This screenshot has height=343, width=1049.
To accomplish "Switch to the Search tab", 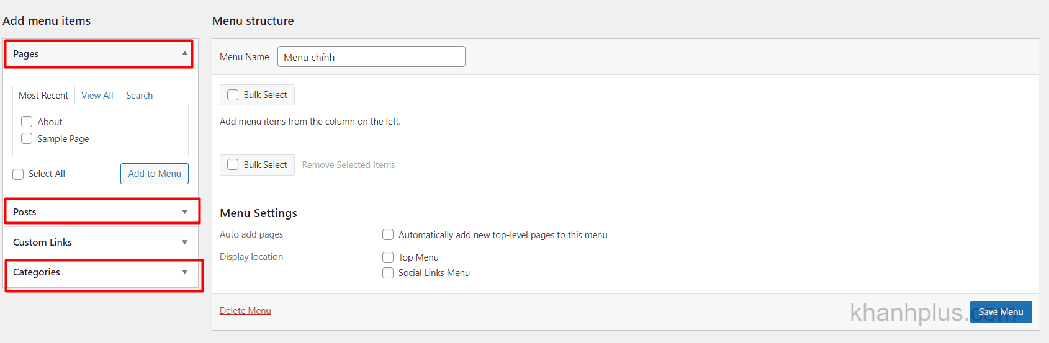I will (139, 95).
